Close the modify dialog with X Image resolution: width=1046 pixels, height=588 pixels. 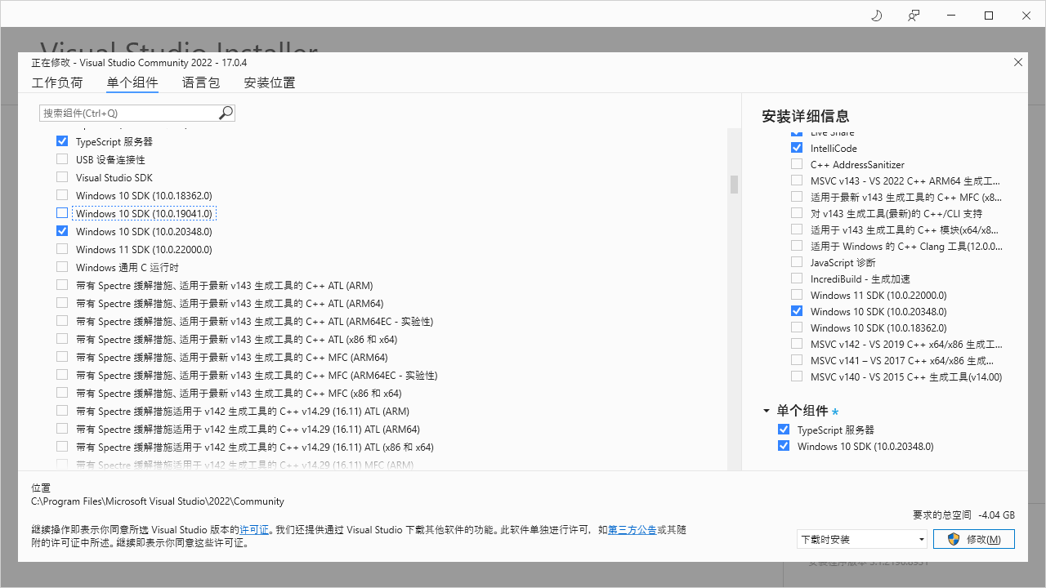(1018, 62)
